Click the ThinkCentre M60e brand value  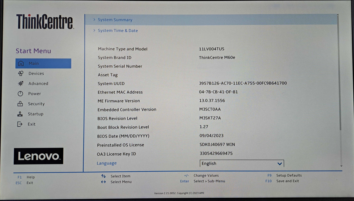click(x=217, y=57)
